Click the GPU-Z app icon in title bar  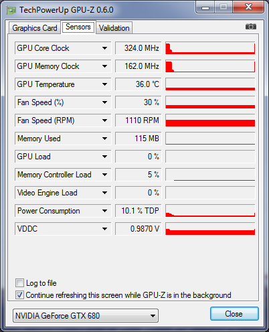pos(11,10)
